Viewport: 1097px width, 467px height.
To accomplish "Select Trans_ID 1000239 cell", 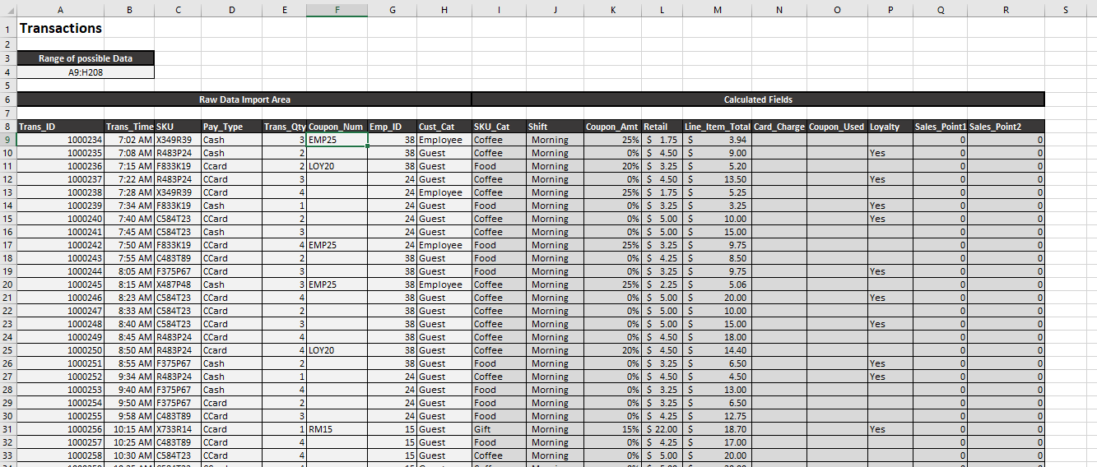I will click(x=61, y=206).
